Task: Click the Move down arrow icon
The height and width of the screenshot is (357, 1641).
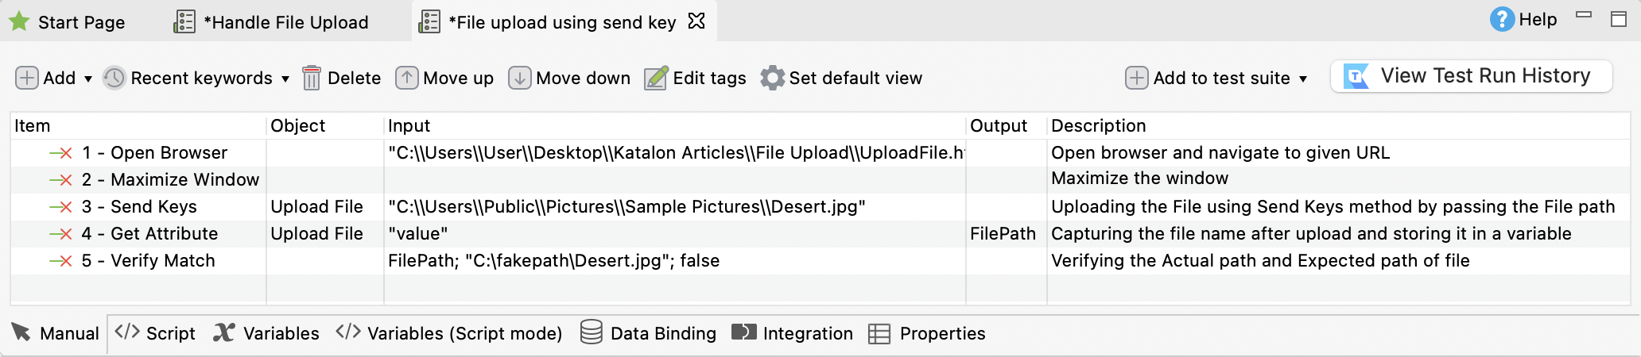Action: [519, 78]
